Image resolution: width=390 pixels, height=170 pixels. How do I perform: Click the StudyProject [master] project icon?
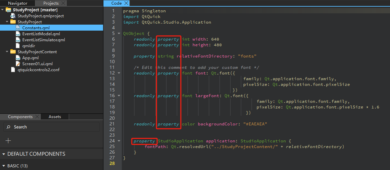pos(8,10)
